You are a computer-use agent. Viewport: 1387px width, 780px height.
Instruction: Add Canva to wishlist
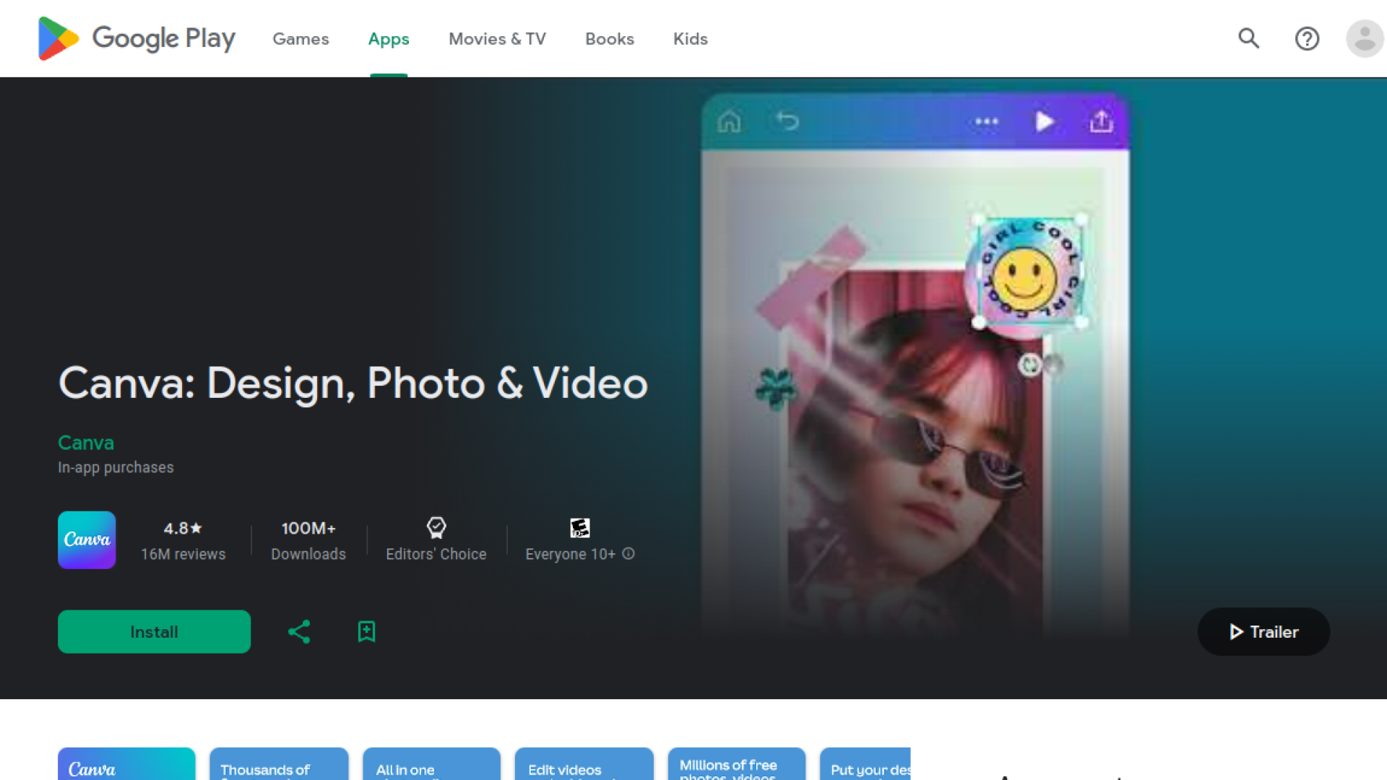point(366,631)
